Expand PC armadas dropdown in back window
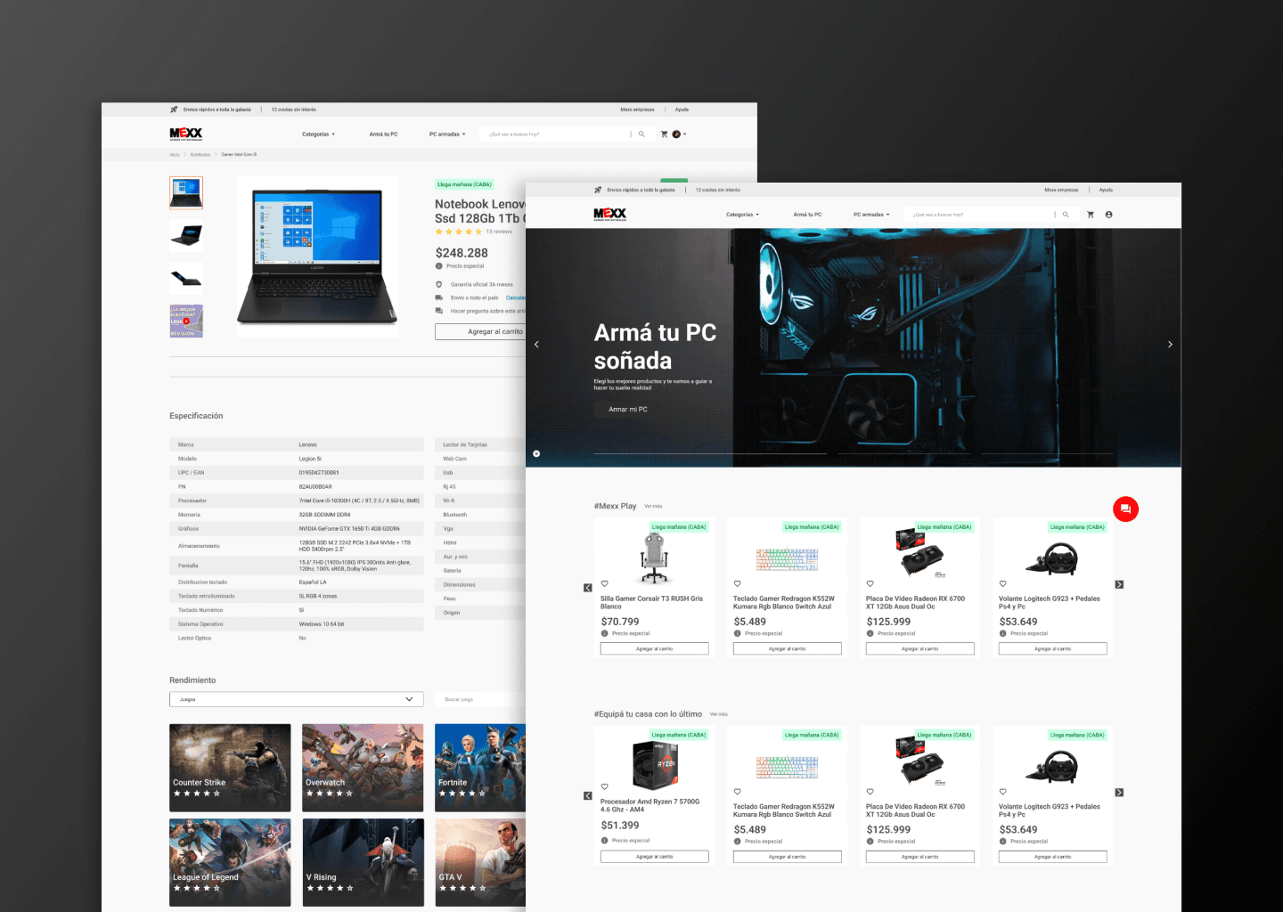This screenshot has width=1283, height=912. (447, 134)
